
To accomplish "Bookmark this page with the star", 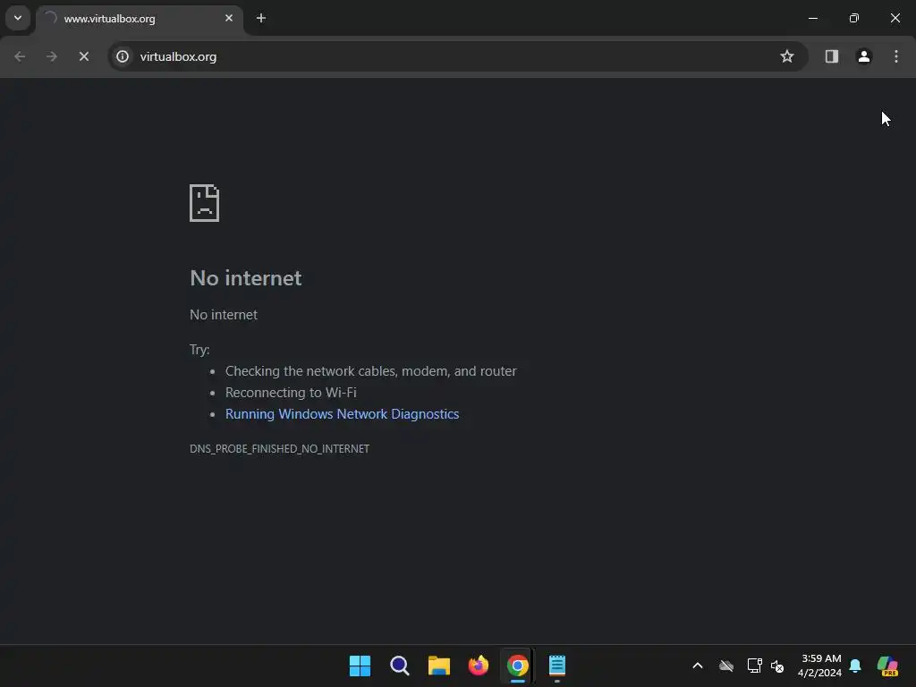I will point(787,56).
